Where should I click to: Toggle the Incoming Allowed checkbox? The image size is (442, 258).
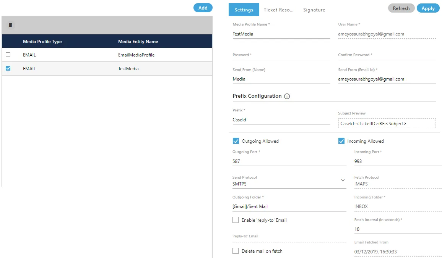(x=341, y=141)
